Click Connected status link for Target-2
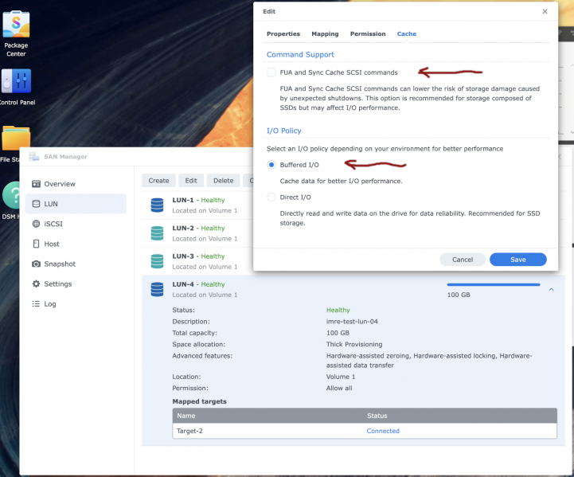574x477 pixels. tap(383, 431)
